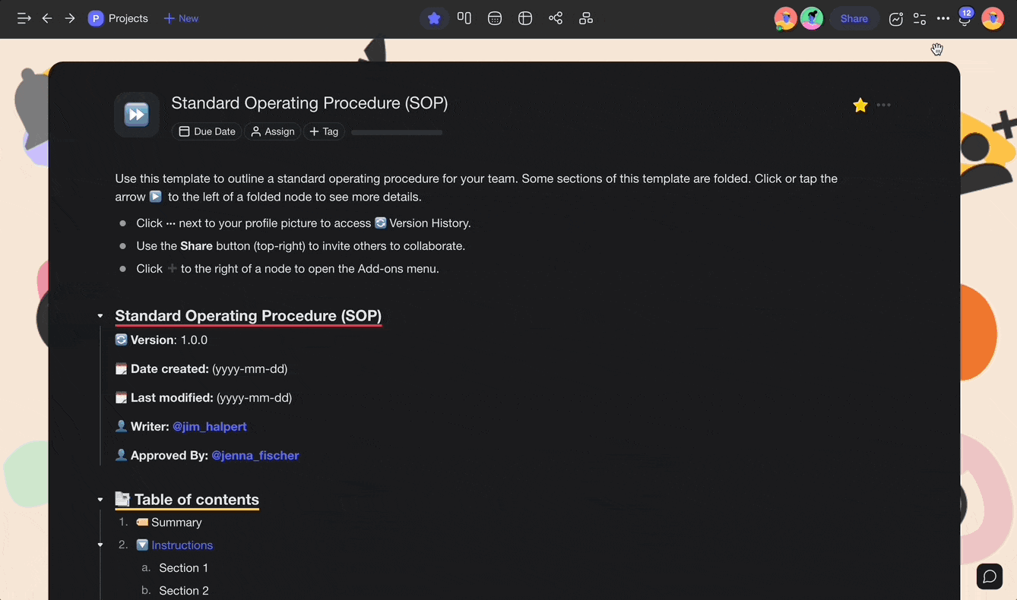Select the Mind Map view icon
1017x600 pixels.
pyautogui.click(x=556, y=18)
